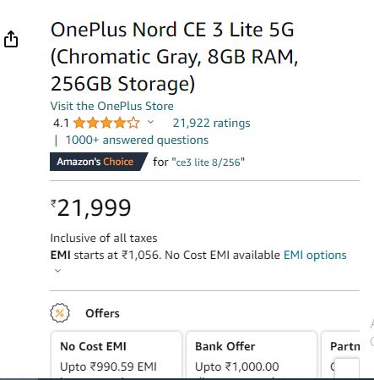Open the EMI options link
The image size is (374, 380).
pyautogui.click(x=315, y=255)
